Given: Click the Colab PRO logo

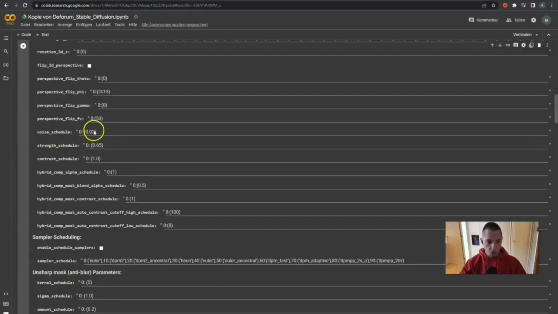Looking at the screenshot, I should pyautogui.click(x=10, y=19).
